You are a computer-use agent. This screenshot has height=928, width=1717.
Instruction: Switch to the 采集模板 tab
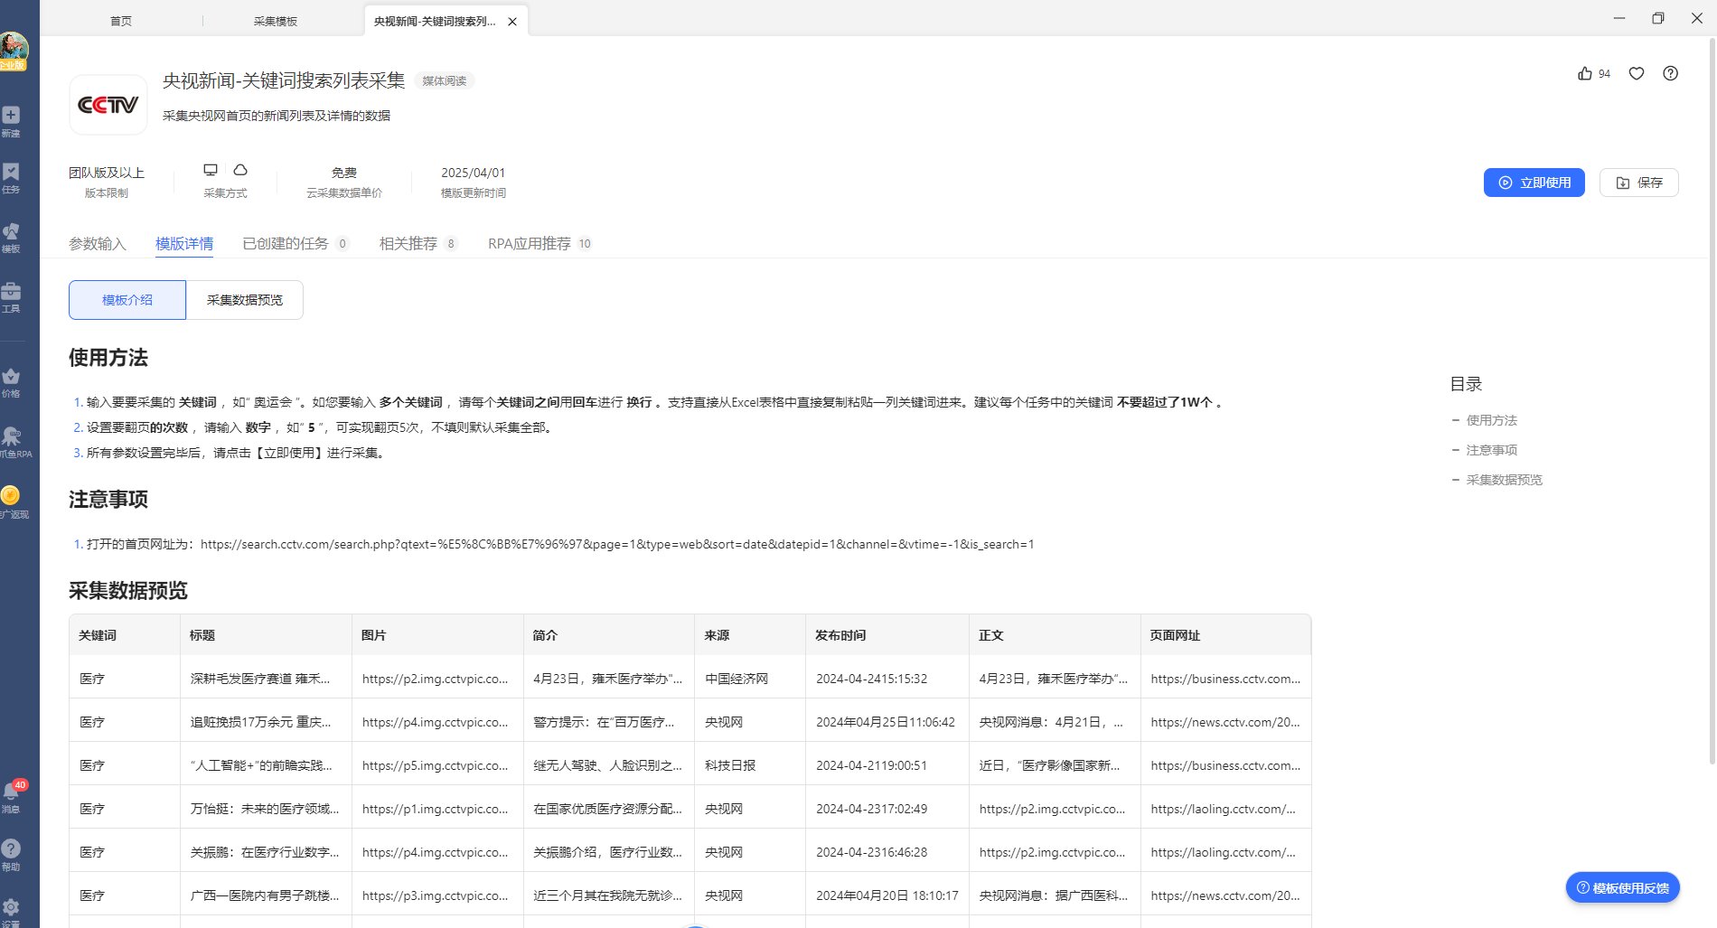[x=276, y=21]
